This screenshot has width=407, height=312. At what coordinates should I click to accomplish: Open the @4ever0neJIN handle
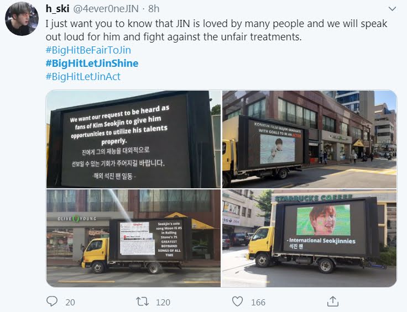(x=106, y=9)
